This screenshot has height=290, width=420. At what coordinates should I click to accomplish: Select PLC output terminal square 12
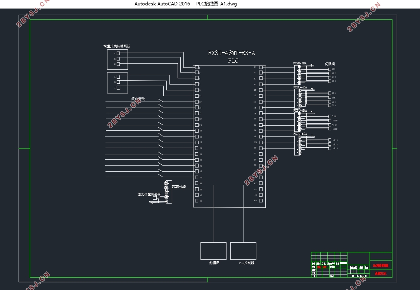(x=261, y=96)
